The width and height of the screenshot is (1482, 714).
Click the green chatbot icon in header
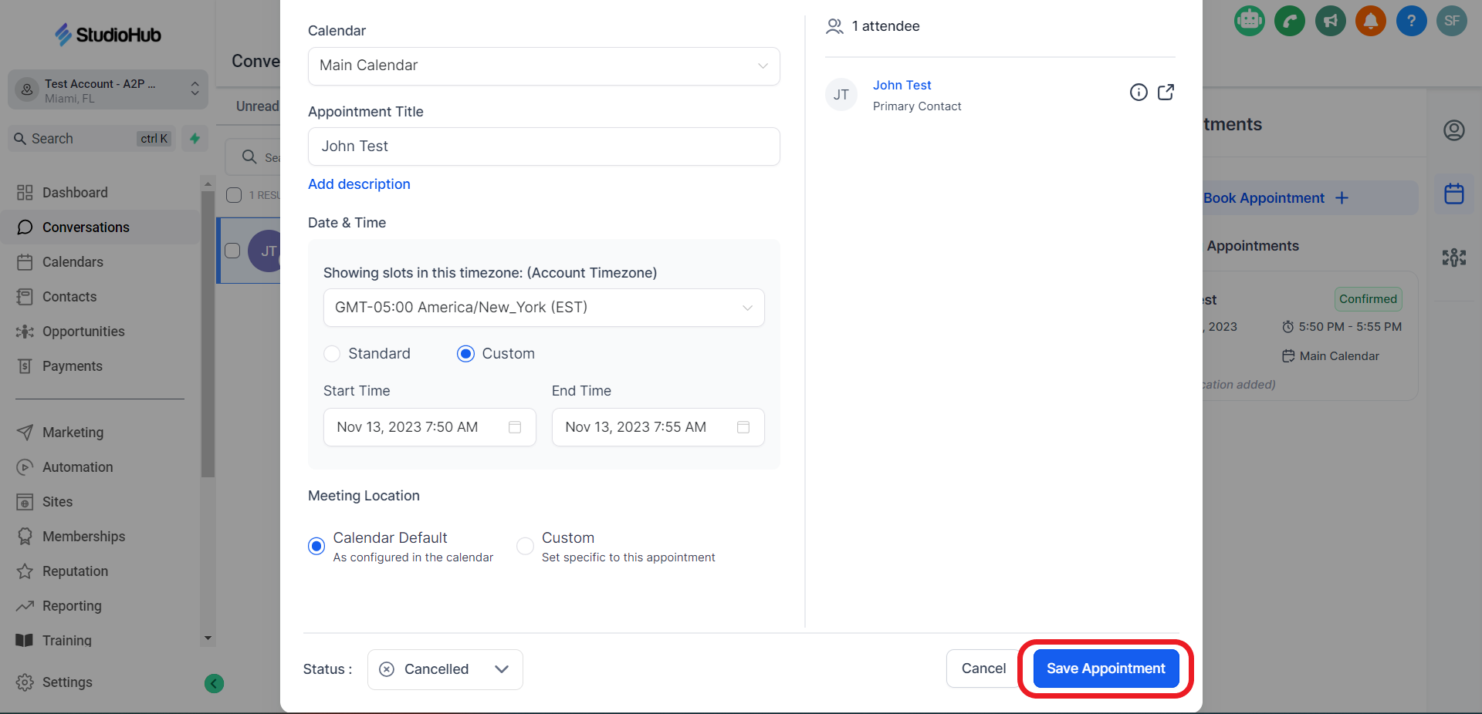(x=1249, y=21)
